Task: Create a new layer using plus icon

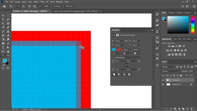Action: pyautogui.click(x=187, y=109)
